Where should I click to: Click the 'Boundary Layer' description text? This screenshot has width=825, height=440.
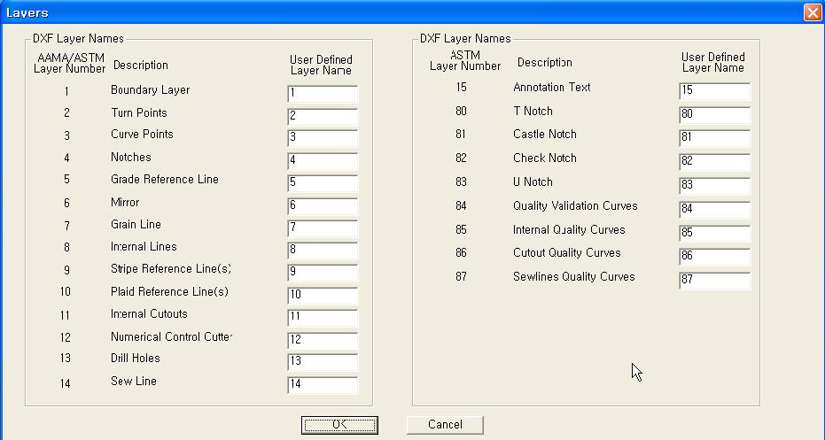point(150,90)
